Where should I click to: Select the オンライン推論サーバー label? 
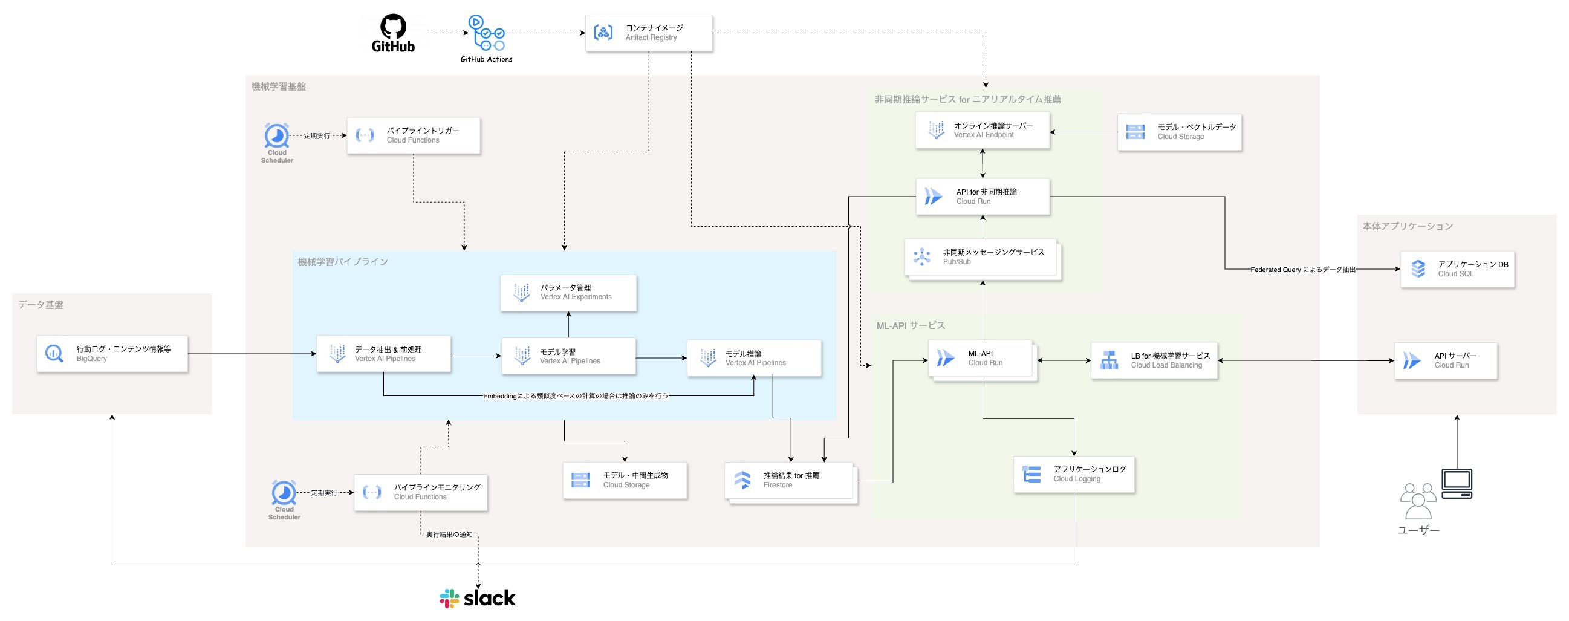[x=993, y=126]
